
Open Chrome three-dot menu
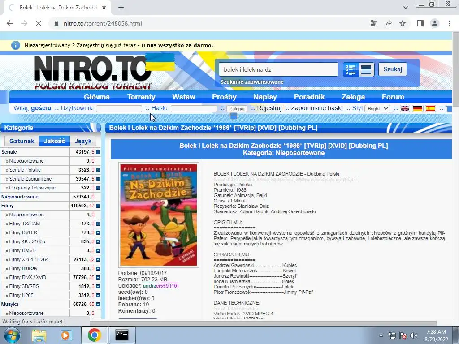(x=449, y=23)
